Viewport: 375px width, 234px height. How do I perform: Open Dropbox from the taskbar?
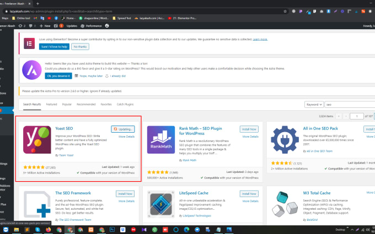122,230
